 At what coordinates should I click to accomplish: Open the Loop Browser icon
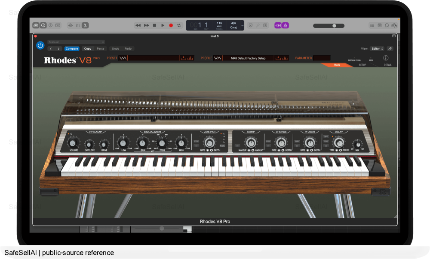pos(387,25)
